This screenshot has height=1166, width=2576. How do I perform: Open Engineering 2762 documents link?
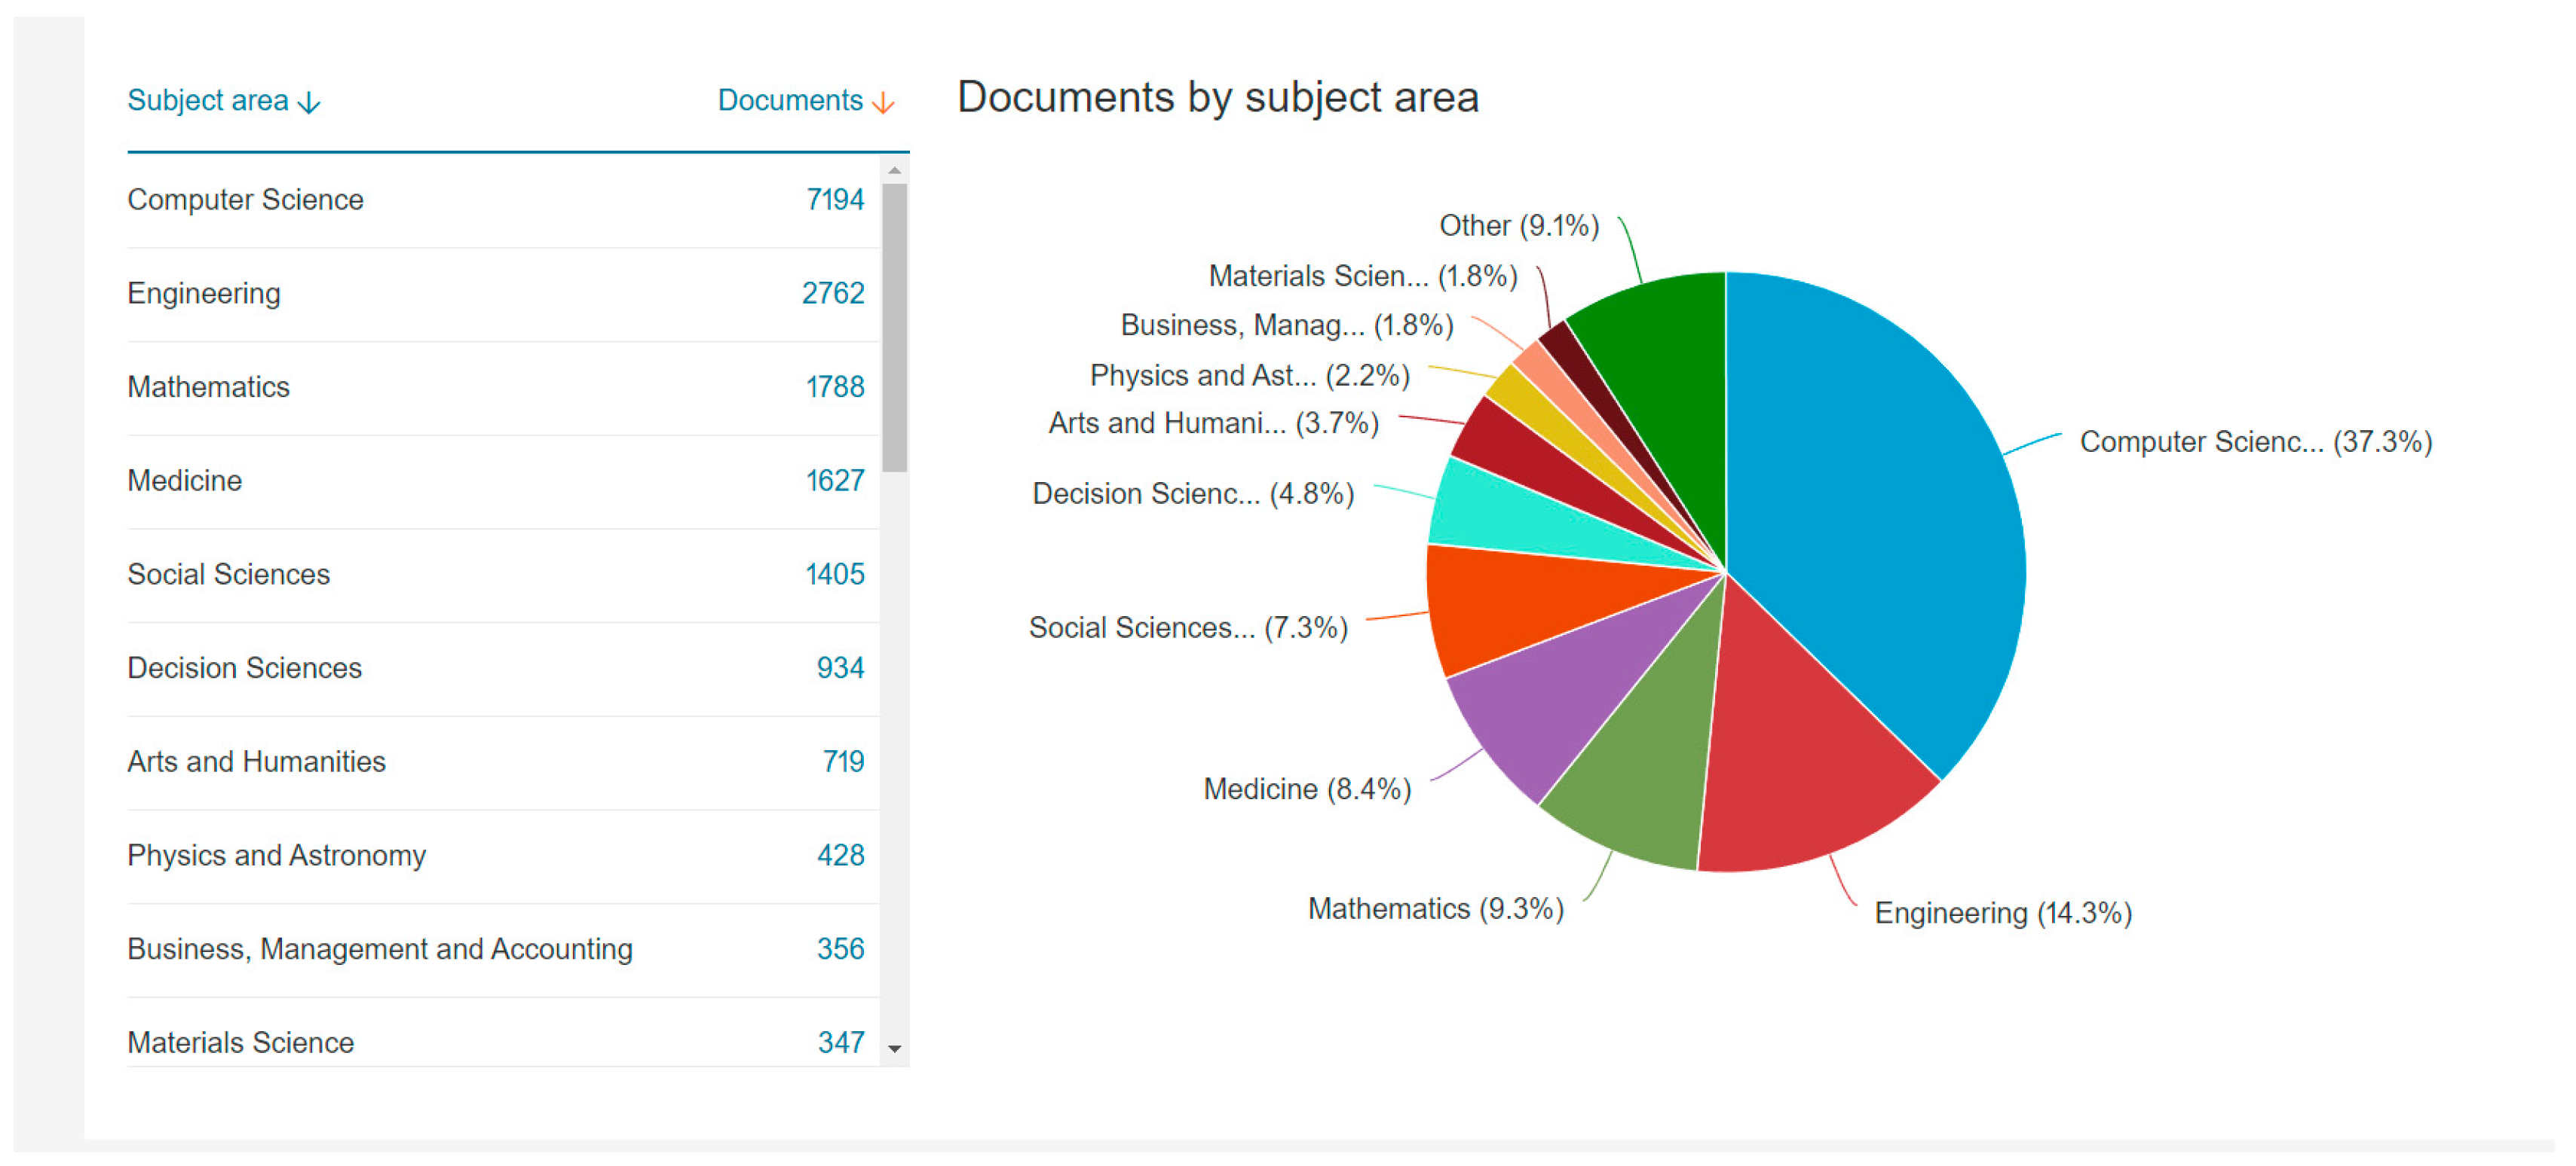pyautogui.click(x=832, y=294)
